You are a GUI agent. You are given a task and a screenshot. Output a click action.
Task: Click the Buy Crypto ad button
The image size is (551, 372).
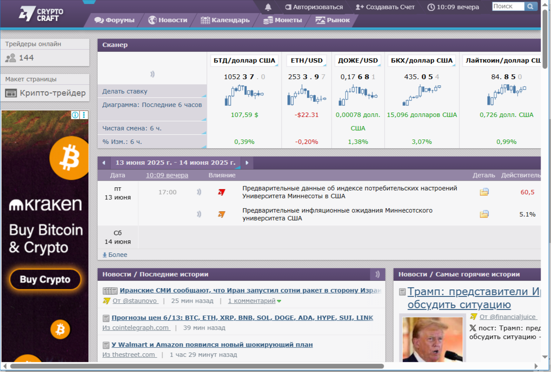click(x=45, y=279)
